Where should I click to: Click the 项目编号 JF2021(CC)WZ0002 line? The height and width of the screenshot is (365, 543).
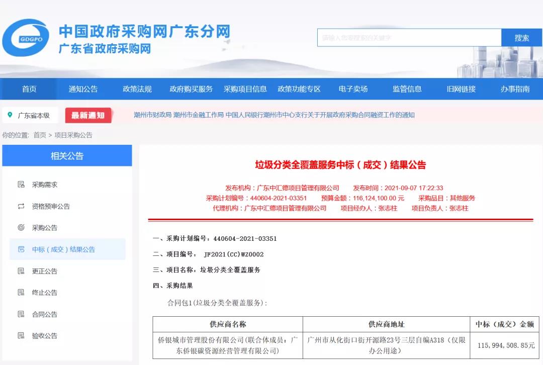208,254
